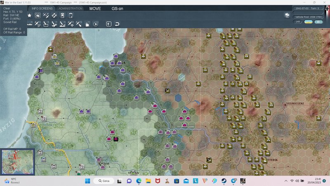Image resolution: width=330 pixels, height=186 pixels.
Task: Select the air recon mode icon
Action: pos(38,24)
